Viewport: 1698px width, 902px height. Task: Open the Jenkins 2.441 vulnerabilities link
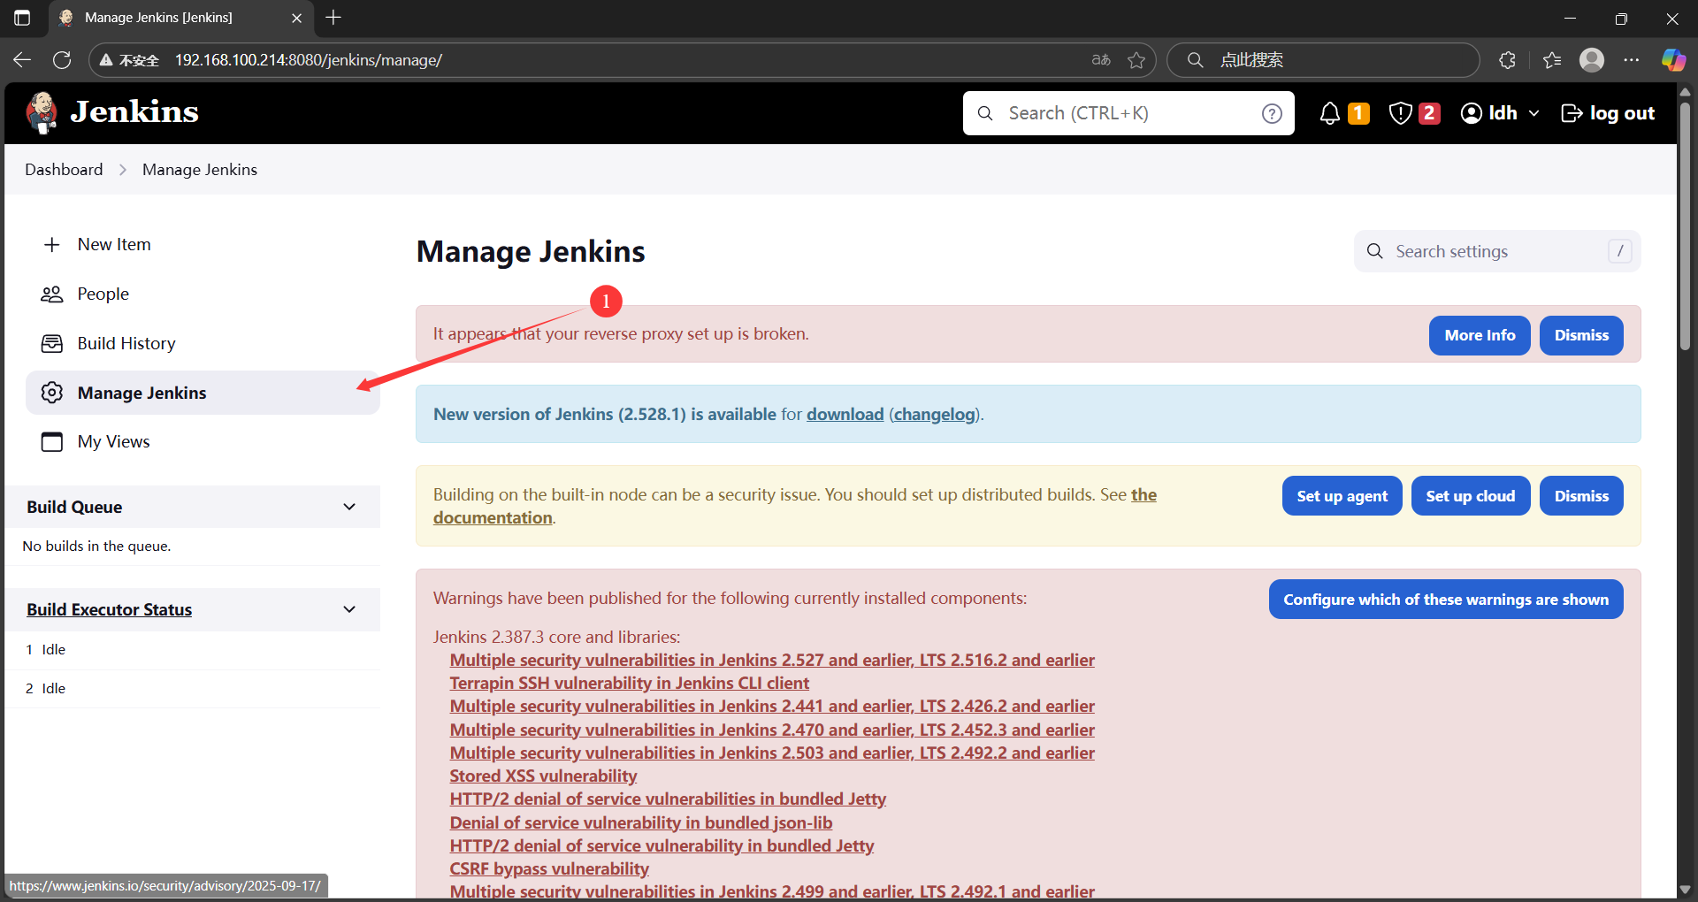tap(772, 707)
